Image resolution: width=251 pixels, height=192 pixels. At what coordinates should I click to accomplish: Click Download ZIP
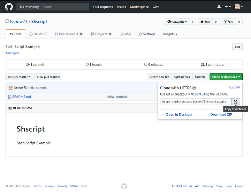pyautogui.click(x=221, y=114)
